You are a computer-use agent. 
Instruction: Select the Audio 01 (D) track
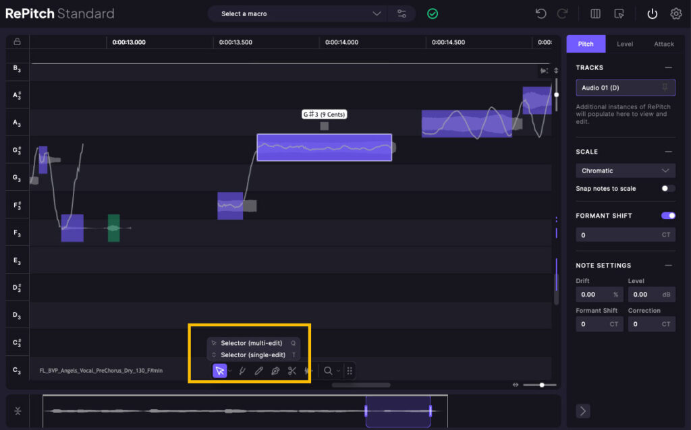click(615, 88)
